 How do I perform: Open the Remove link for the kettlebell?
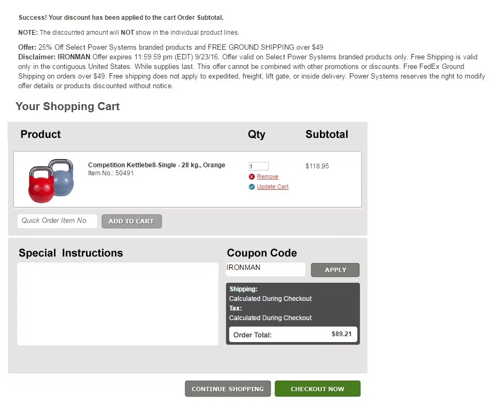tap(268, 176)
